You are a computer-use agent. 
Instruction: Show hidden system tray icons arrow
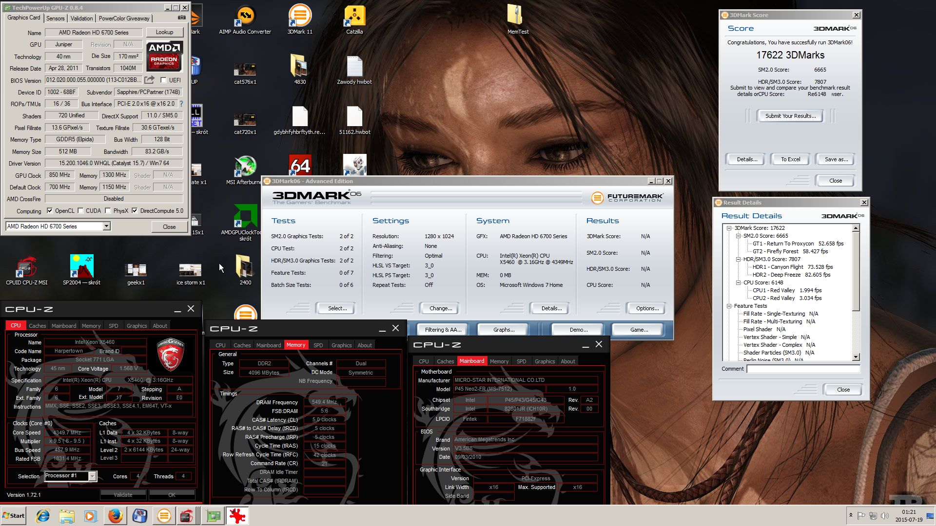coord(851,515)
